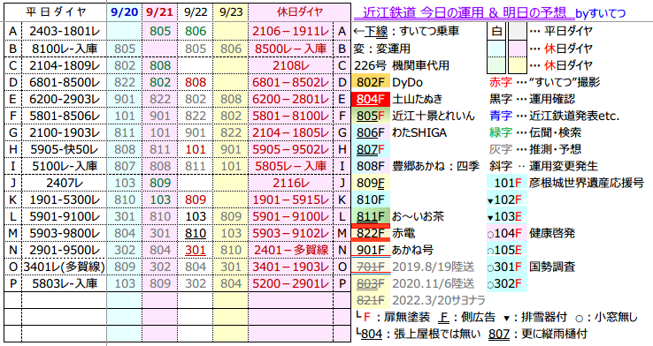
Task: Select red 808 in row D under 9/22
Action: coord(196,82)
